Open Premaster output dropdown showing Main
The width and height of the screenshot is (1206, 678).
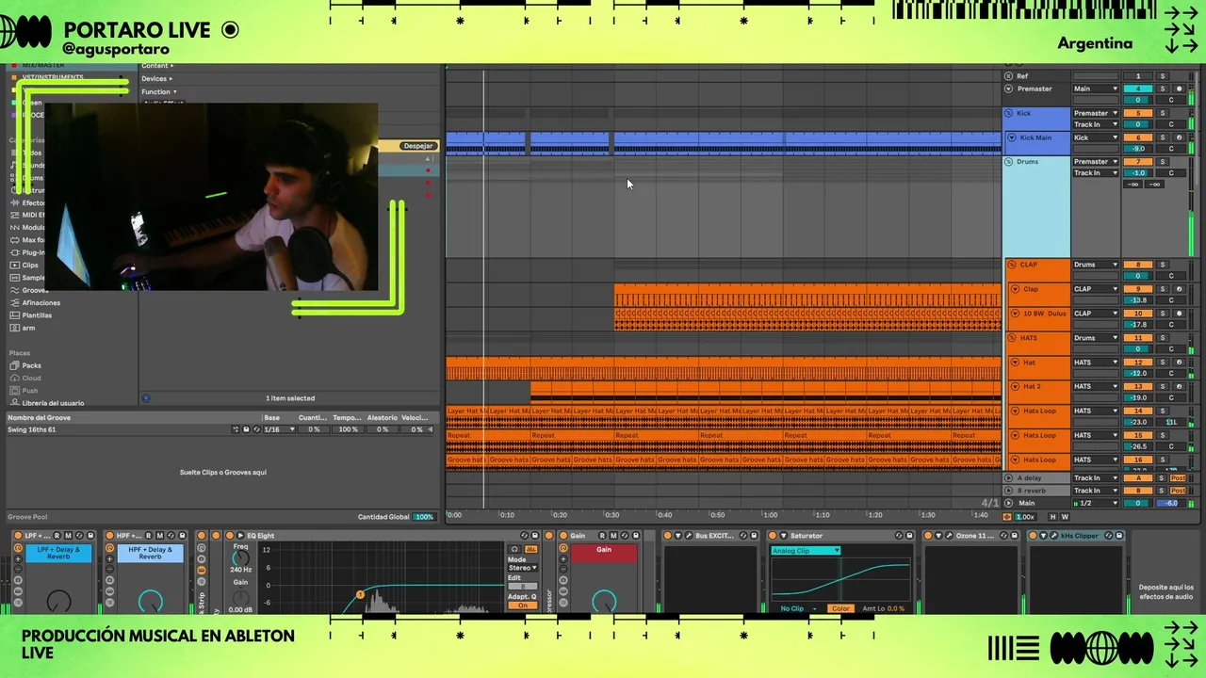(1096, 89)
